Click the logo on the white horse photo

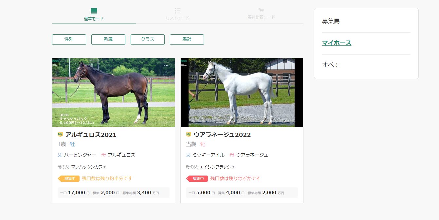[184, 62]
